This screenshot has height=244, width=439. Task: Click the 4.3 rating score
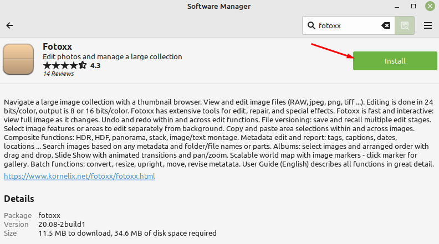tap(95, 65)
